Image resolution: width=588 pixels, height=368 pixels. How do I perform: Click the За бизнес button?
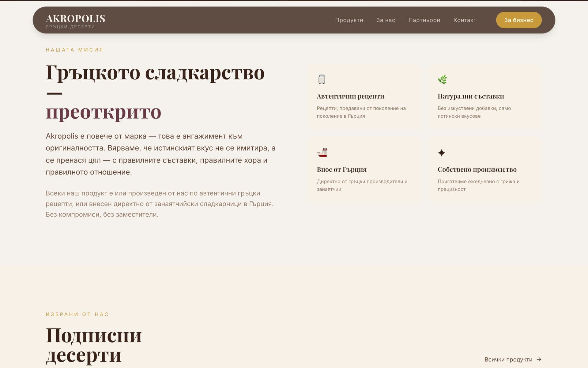click(519, 20)
